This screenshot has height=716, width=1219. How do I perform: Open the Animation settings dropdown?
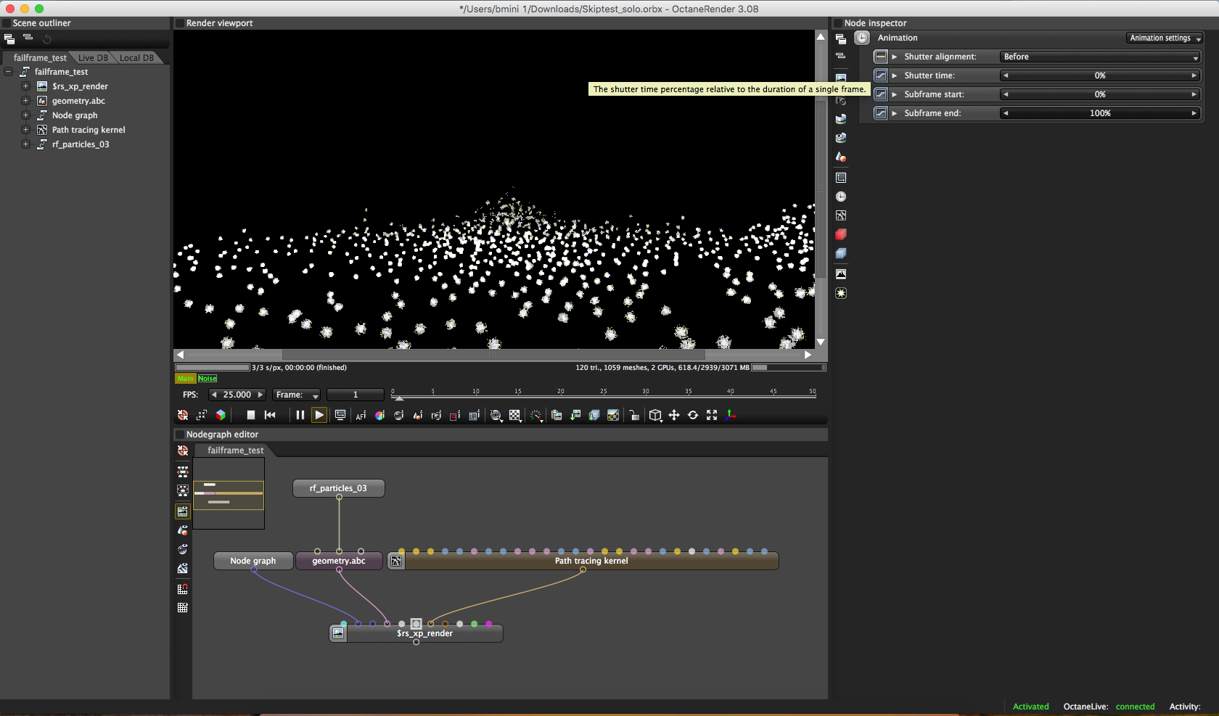click(1165, 38)
